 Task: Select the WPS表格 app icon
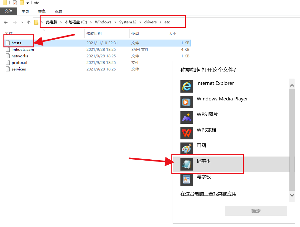pyautogui.click(x=187, y=133)
